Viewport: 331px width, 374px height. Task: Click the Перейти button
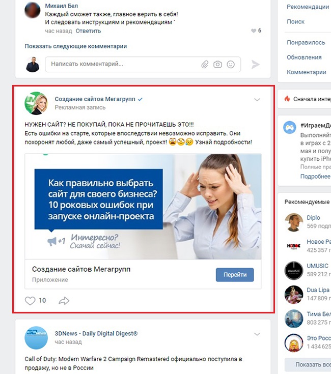(x=235, y=275)
